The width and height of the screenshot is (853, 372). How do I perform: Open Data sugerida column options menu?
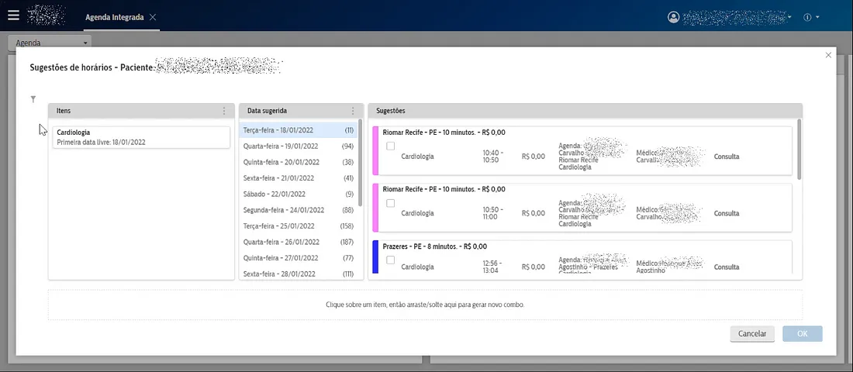click(353, 111)
